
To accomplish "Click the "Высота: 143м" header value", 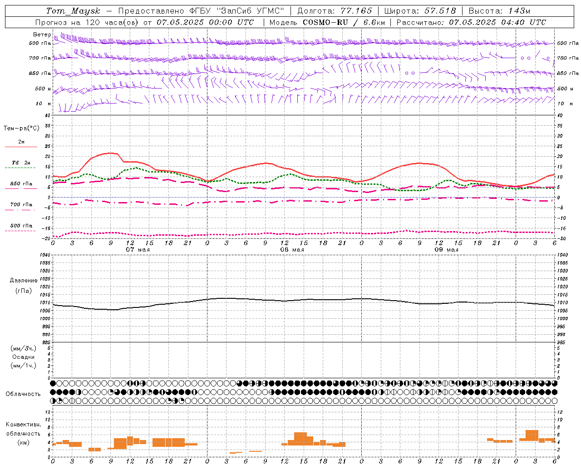I will 499,11.
